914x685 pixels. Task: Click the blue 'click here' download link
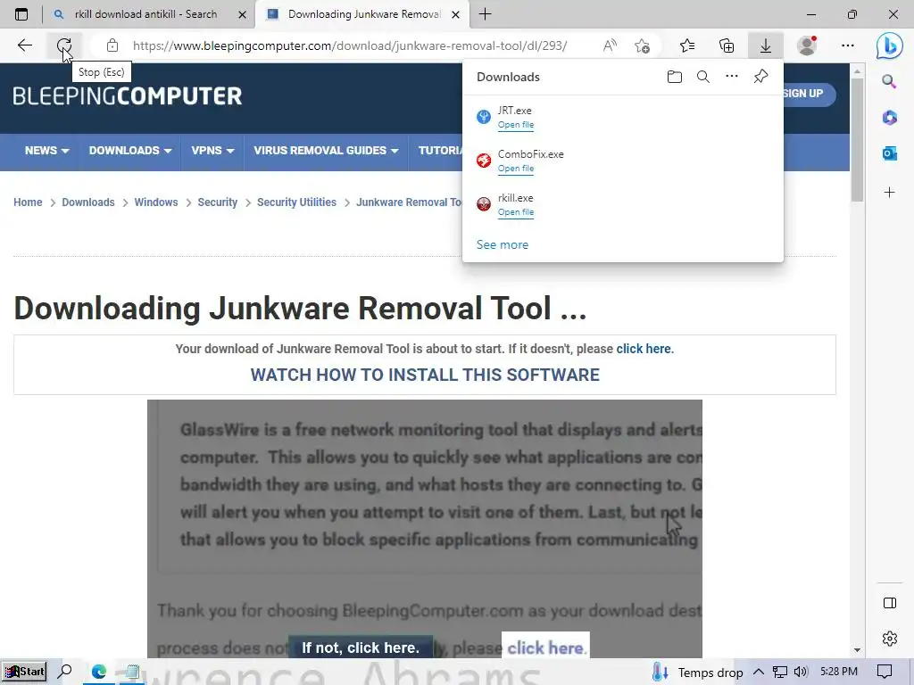(644, 349)
